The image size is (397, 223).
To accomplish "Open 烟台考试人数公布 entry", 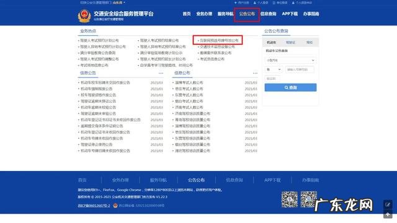I will pyautogui.click(x=189, y=101).
